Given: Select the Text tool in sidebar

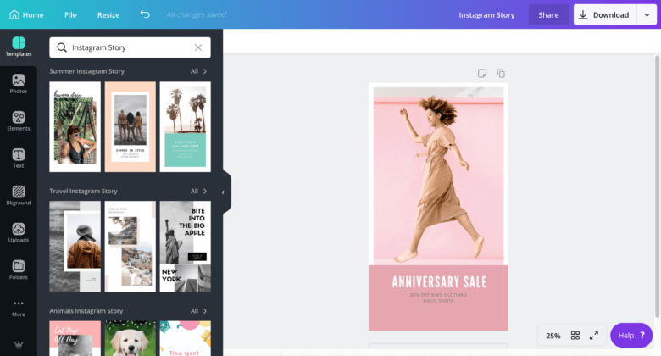Looking at the screenshot, I should [19, 159].
